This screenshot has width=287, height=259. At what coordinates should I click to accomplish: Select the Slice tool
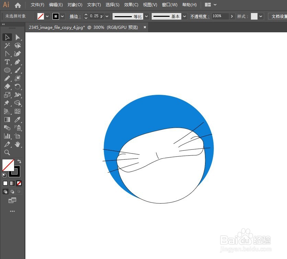point(7,144)
